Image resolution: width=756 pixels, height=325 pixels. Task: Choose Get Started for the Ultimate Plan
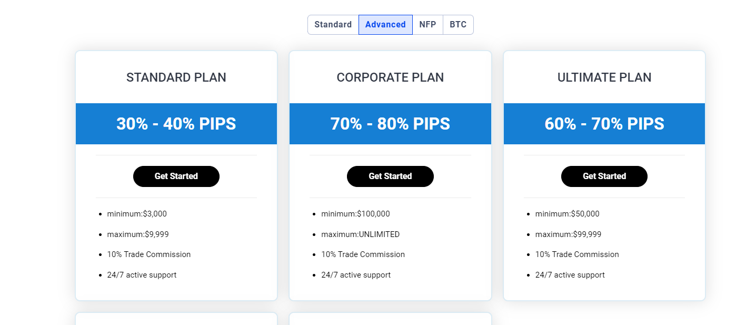(604, 176)
